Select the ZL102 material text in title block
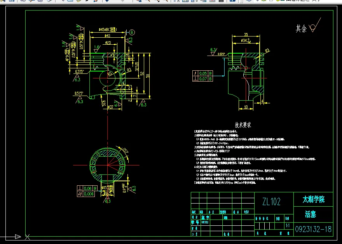 271,202
